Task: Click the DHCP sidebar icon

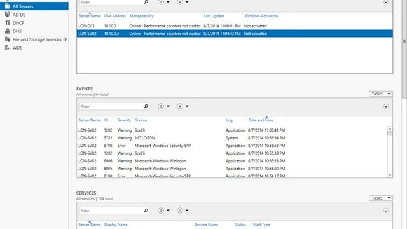Action: click(x=8, y=23)
